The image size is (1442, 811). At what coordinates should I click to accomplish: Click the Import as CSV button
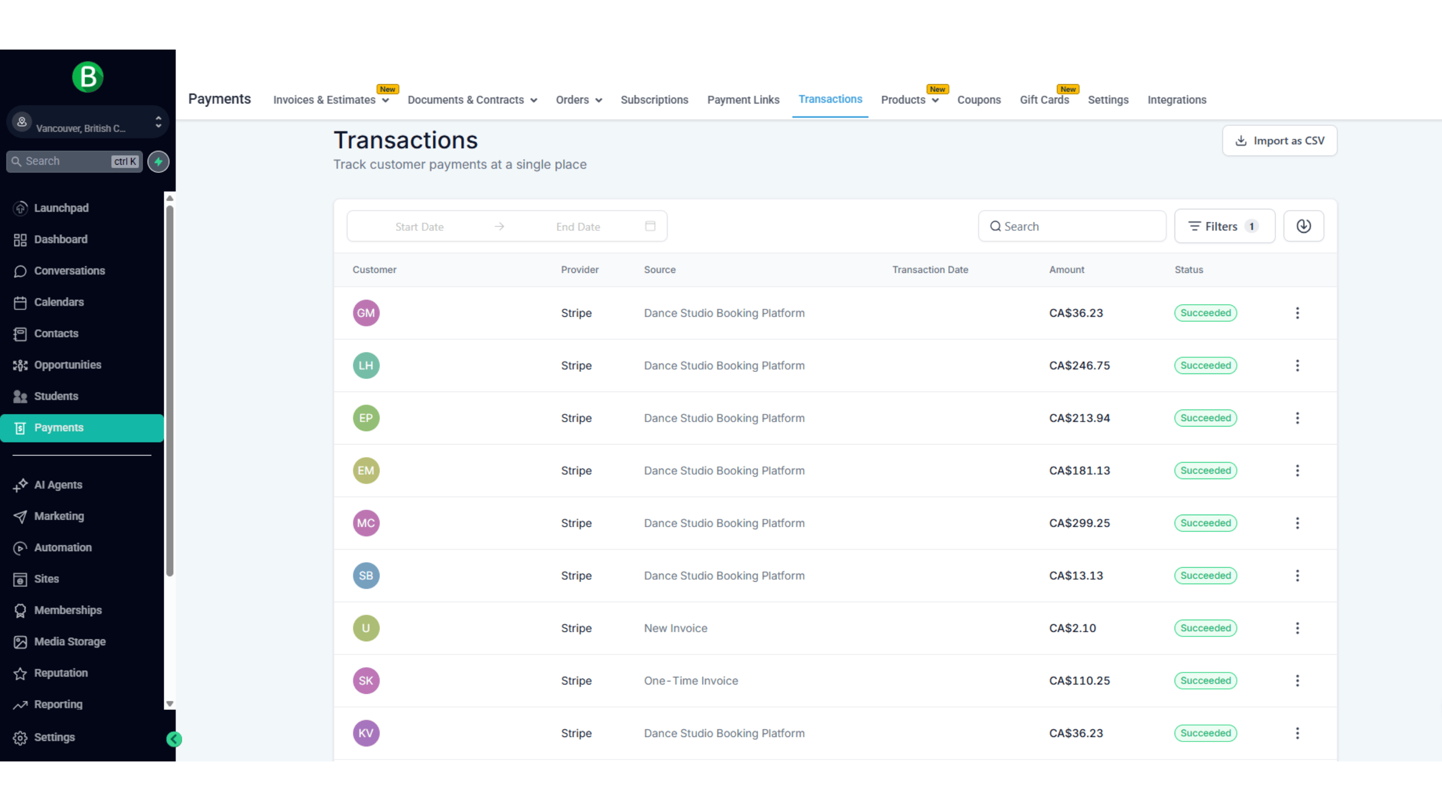(x=1279, y=141)
